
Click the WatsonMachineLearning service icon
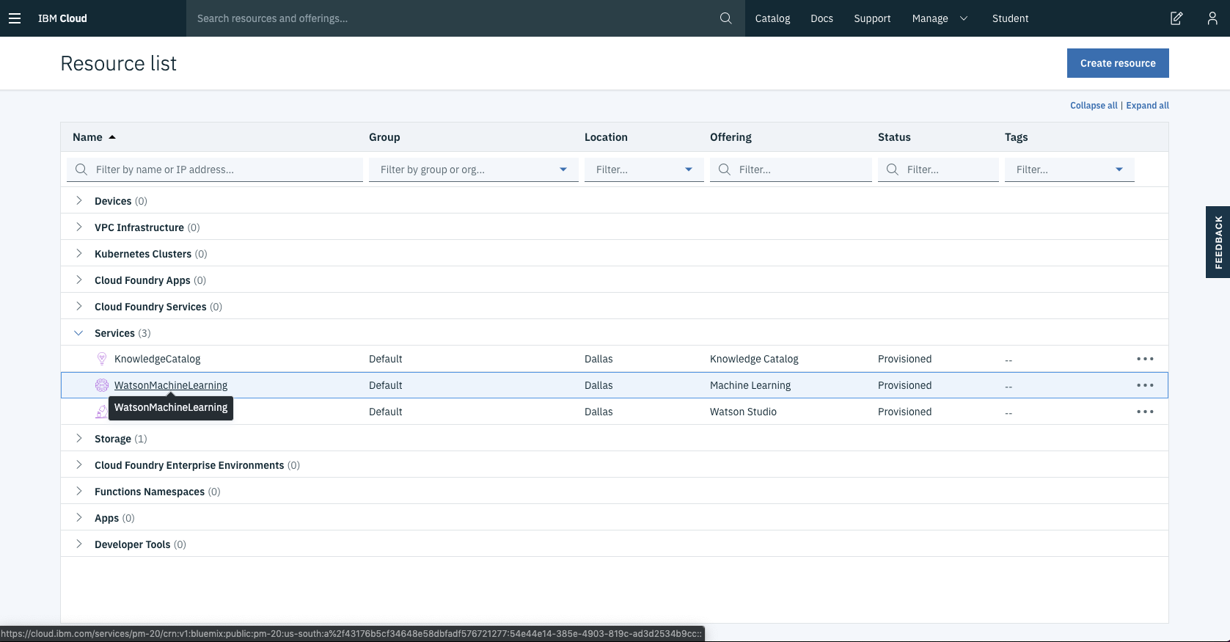click(102, 385)
